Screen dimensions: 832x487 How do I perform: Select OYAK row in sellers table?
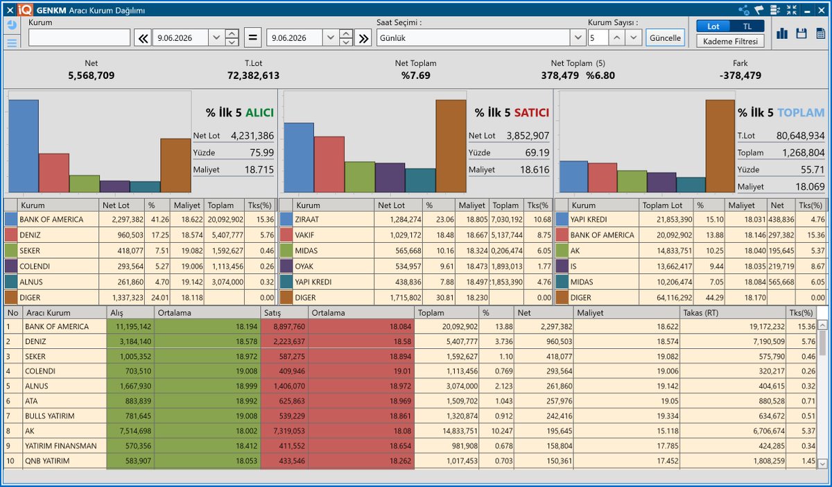point(416,266)
